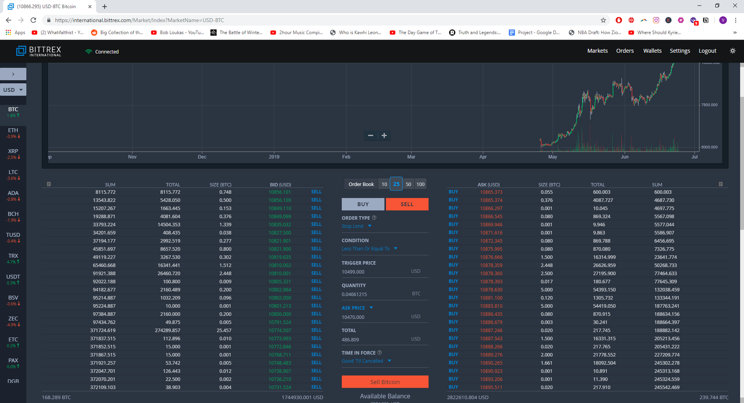Set order book depth to 100
Image resolution: width=744 pixels, height=403 pixels.
420,184
